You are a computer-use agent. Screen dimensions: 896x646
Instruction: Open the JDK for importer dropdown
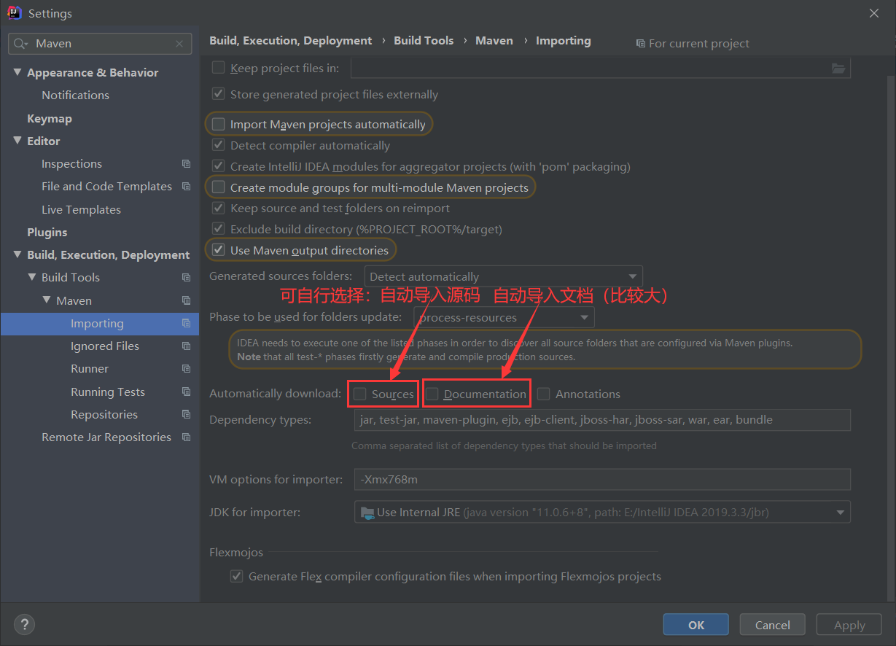[x=602, y=513]
